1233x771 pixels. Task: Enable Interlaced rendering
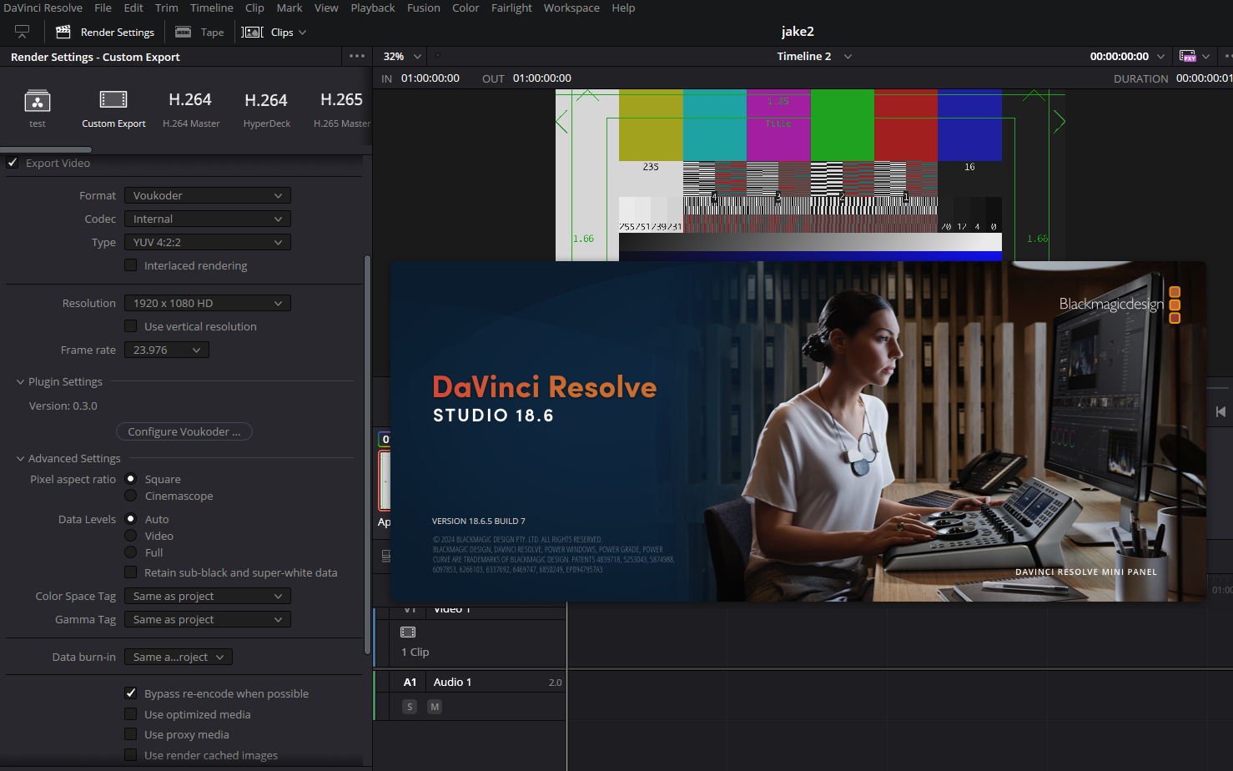131,265
